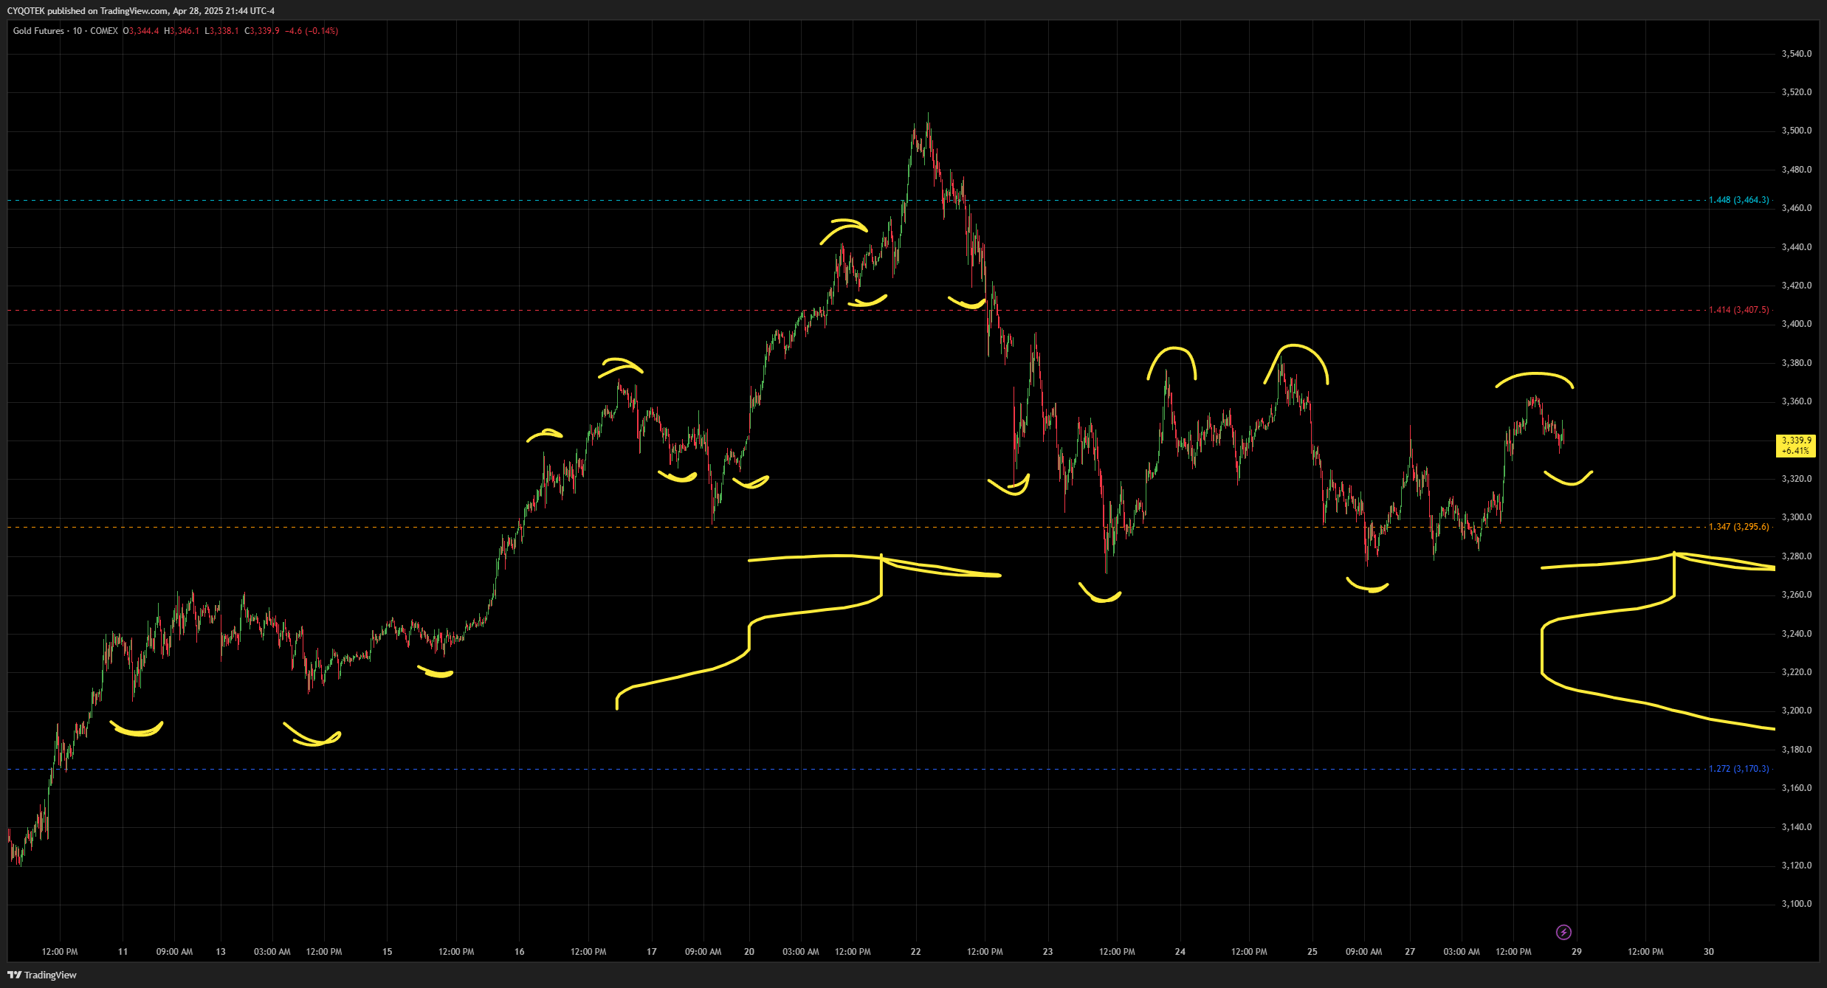Click the close value C3,339.9
This screenshot has width=1827, height=988.
tap(262, 31)
